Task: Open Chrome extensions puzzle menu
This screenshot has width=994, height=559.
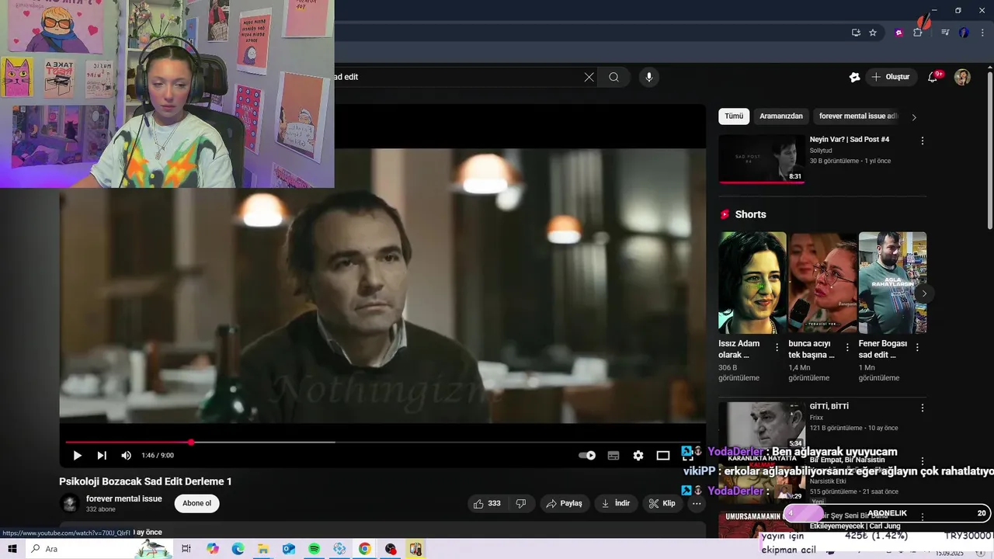Action: (x=918, y=33)
